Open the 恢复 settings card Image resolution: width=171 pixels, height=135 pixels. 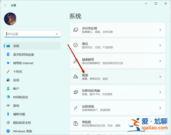point(118,77)
